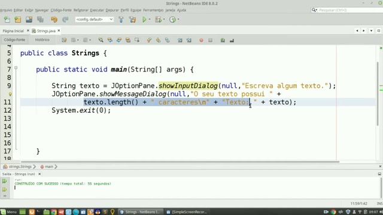Stop macro recording icon
383x215 pixels.
click(x=210, y=40)
